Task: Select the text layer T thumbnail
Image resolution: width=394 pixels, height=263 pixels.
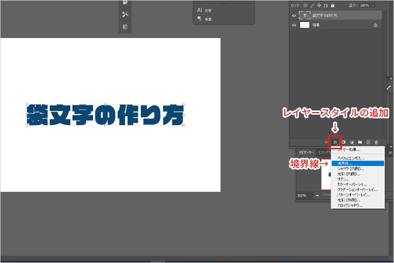Action: tap(305, 15)
